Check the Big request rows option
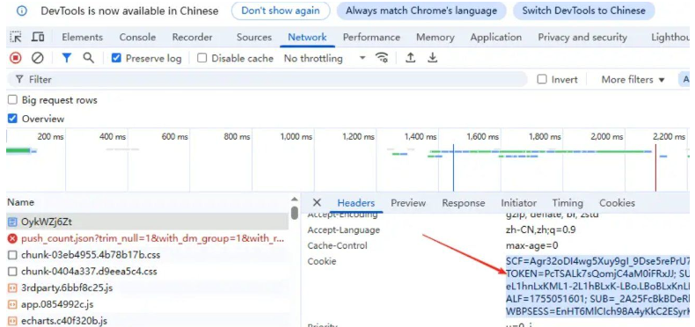 click(x=13, y=100)
